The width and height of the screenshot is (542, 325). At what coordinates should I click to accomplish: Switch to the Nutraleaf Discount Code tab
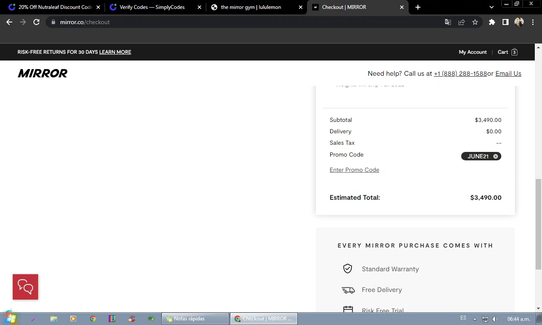pyautogui.click(x=55, y=7)
